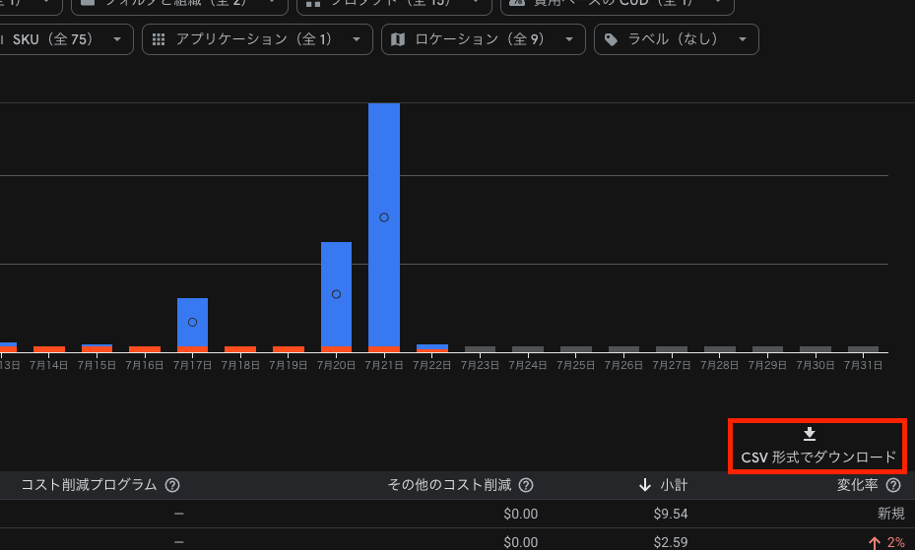
Task: Click the 7月15日 bar
Action: point(97,348)
